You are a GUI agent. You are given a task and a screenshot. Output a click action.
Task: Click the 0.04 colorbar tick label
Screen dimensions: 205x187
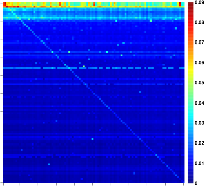pyautogui.click(x=199, y=103)
